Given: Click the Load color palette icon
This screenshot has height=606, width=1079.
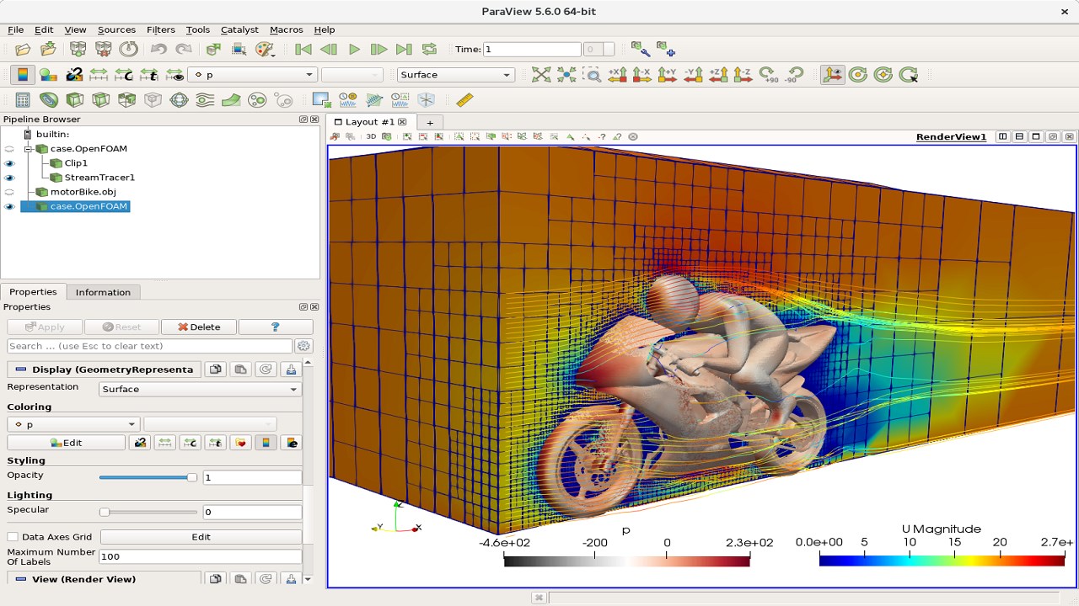Looking at the screenshot, I should click(265, 50).
